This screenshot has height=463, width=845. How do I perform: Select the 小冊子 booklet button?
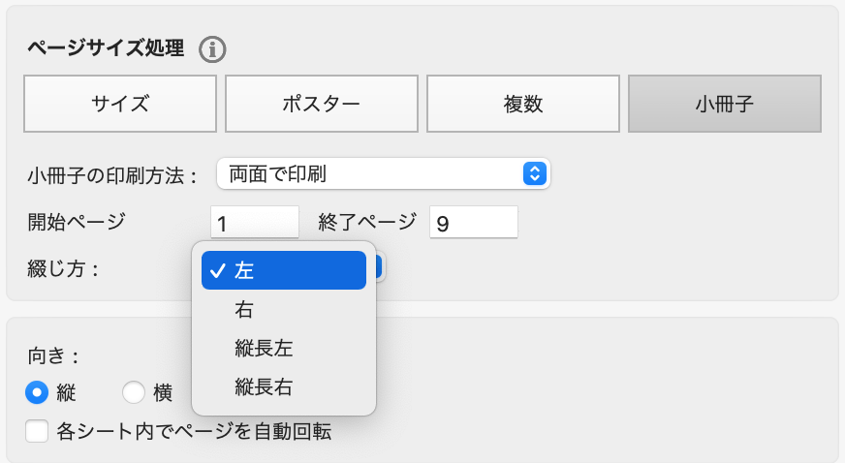click(x=725, y=104)
